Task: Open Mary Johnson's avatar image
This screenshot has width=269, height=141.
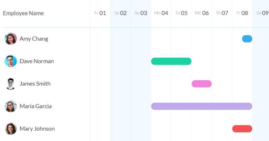Action: [x=11, y=129]
